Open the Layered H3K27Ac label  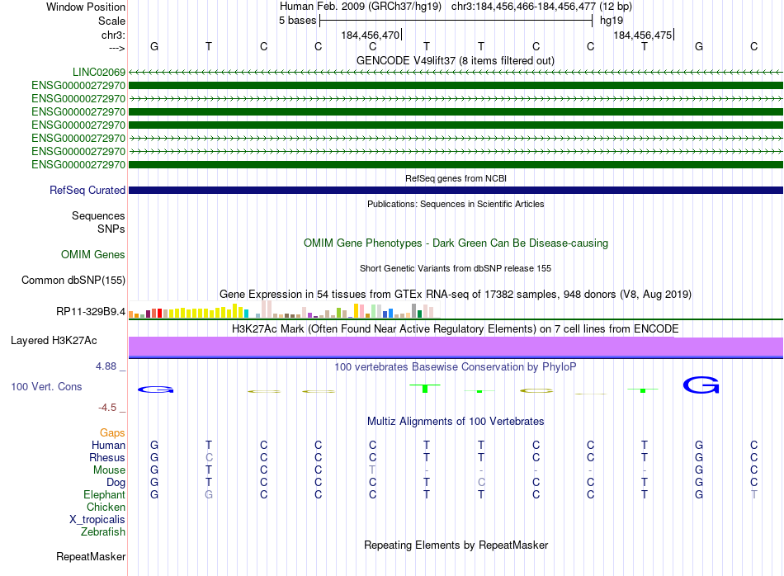[54, 341]
